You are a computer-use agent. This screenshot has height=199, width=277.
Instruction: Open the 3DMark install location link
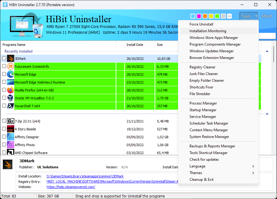(x=85, y=176)
